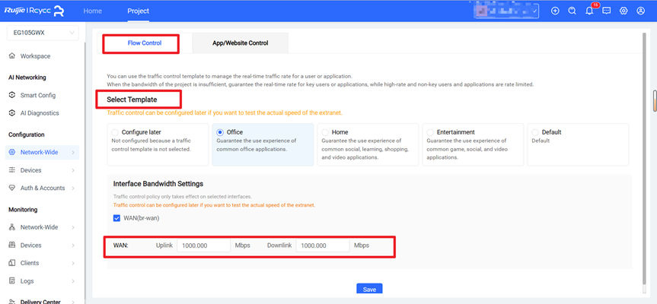657x304 pixels.
Task: Open AI Diagnostics in the sidebar
Action: [x=38, y=113]
